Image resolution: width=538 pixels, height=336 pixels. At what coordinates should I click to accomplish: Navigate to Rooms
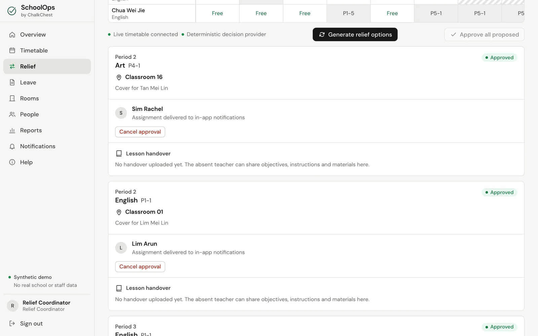pos(47,98)
